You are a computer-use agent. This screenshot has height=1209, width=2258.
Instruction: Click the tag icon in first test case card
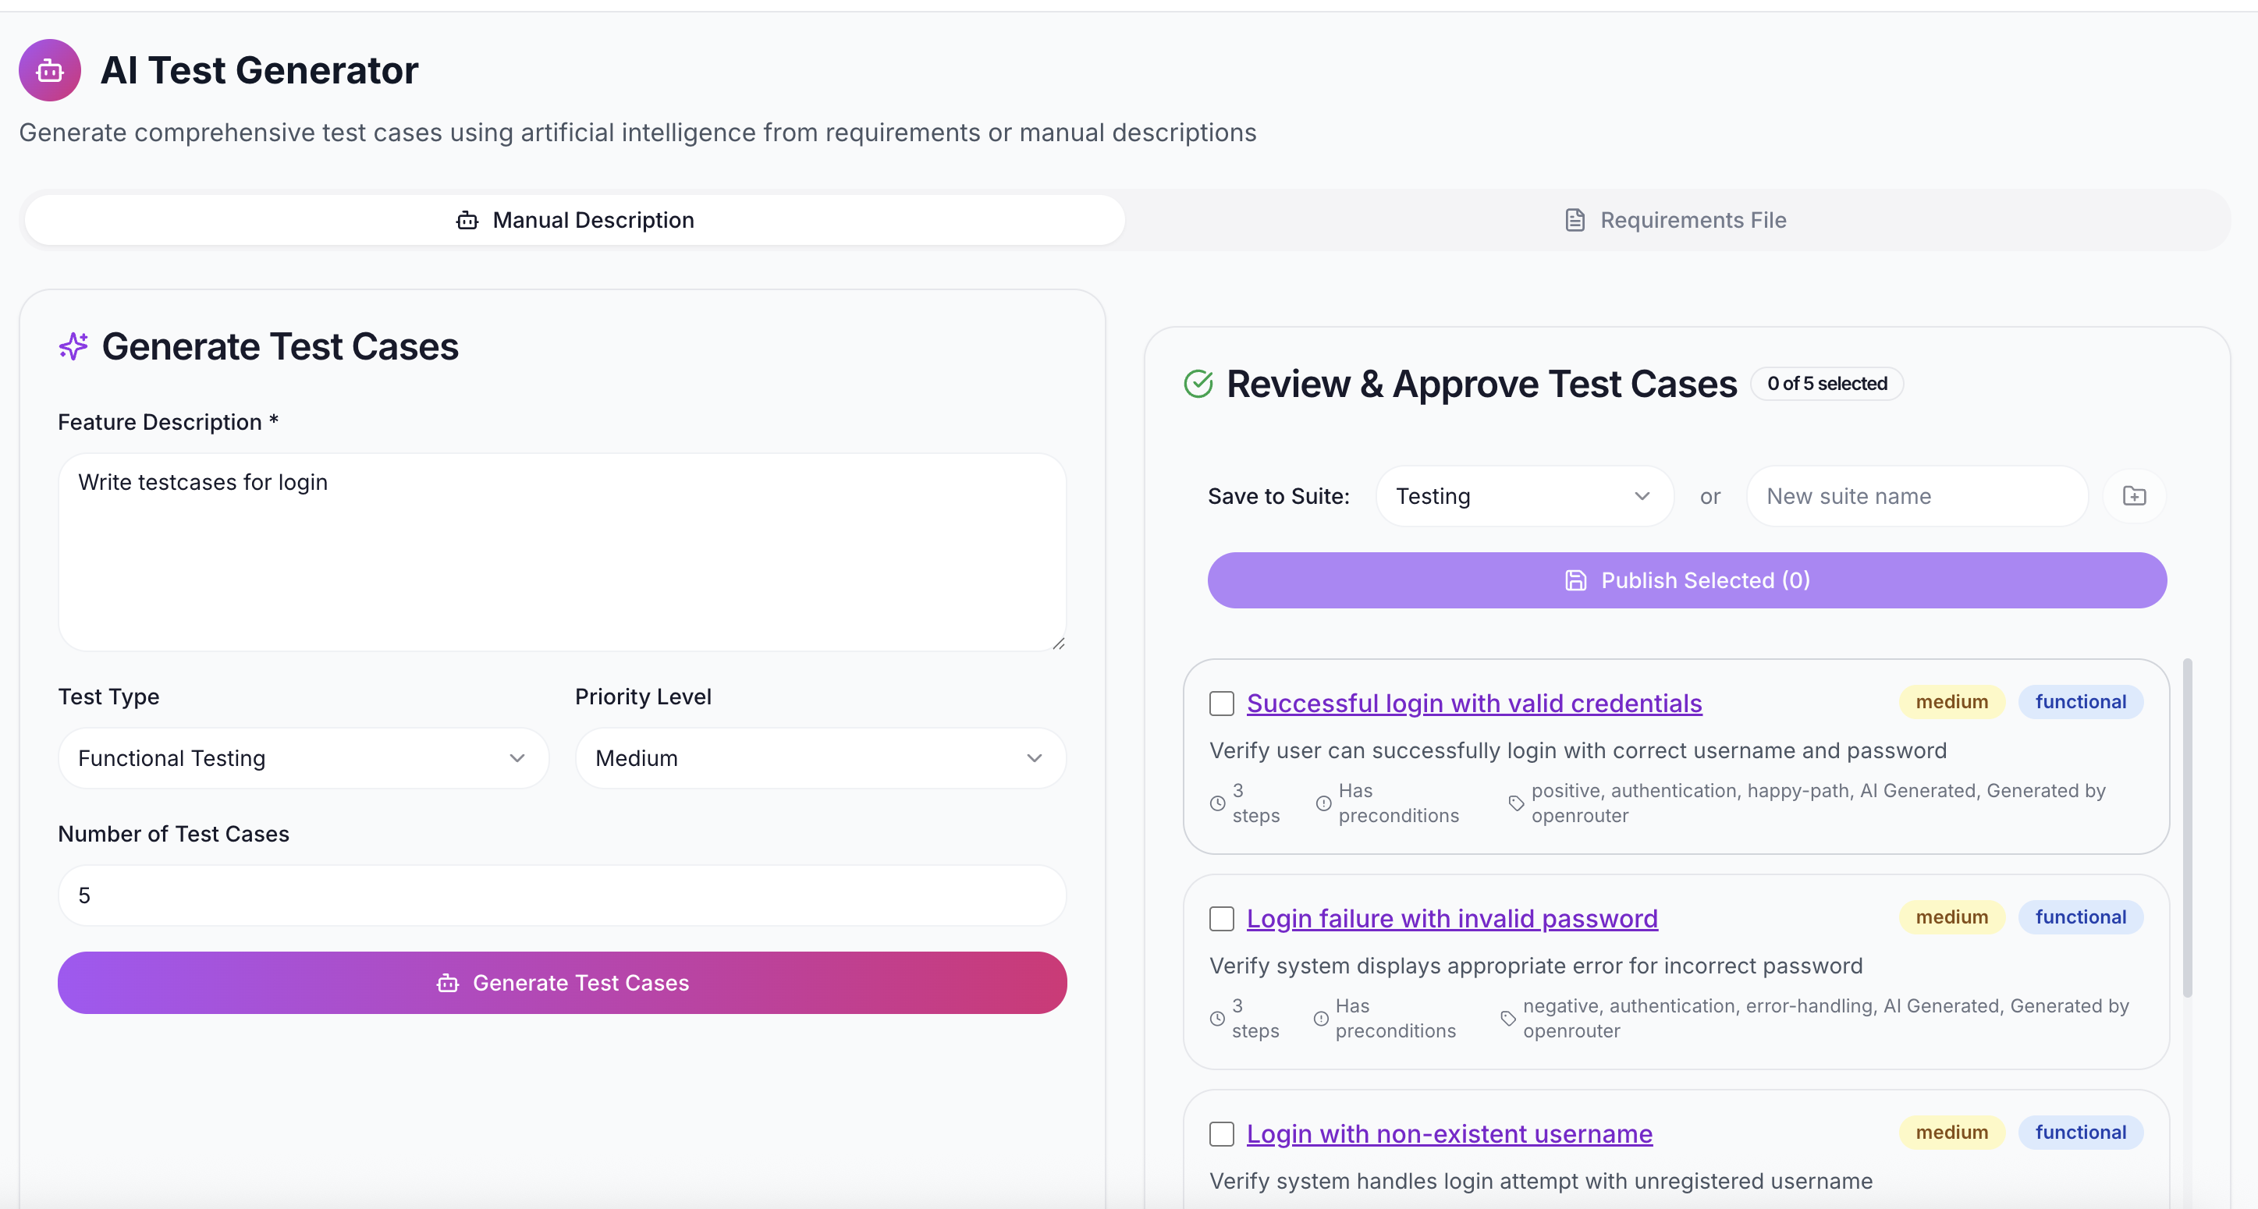click(x=1515, y=803)
